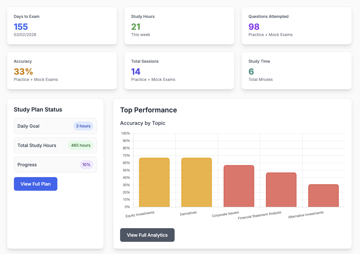Select the Accuracy card showing 33%
Screen dimensions: 360x254
[62, 70]
